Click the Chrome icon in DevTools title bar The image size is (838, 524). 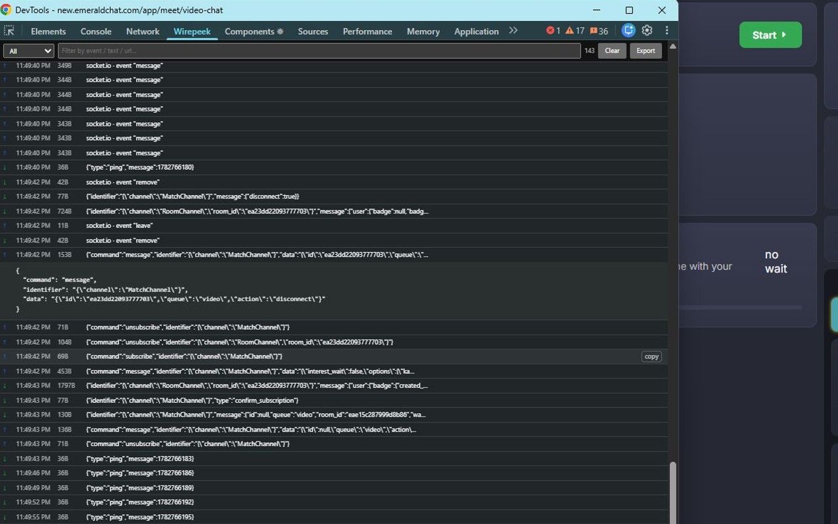click(7, 10)
